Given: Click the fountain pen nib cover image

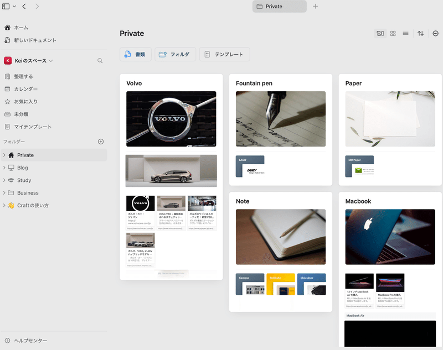Looking at the screenshot, I should point(281,119).
